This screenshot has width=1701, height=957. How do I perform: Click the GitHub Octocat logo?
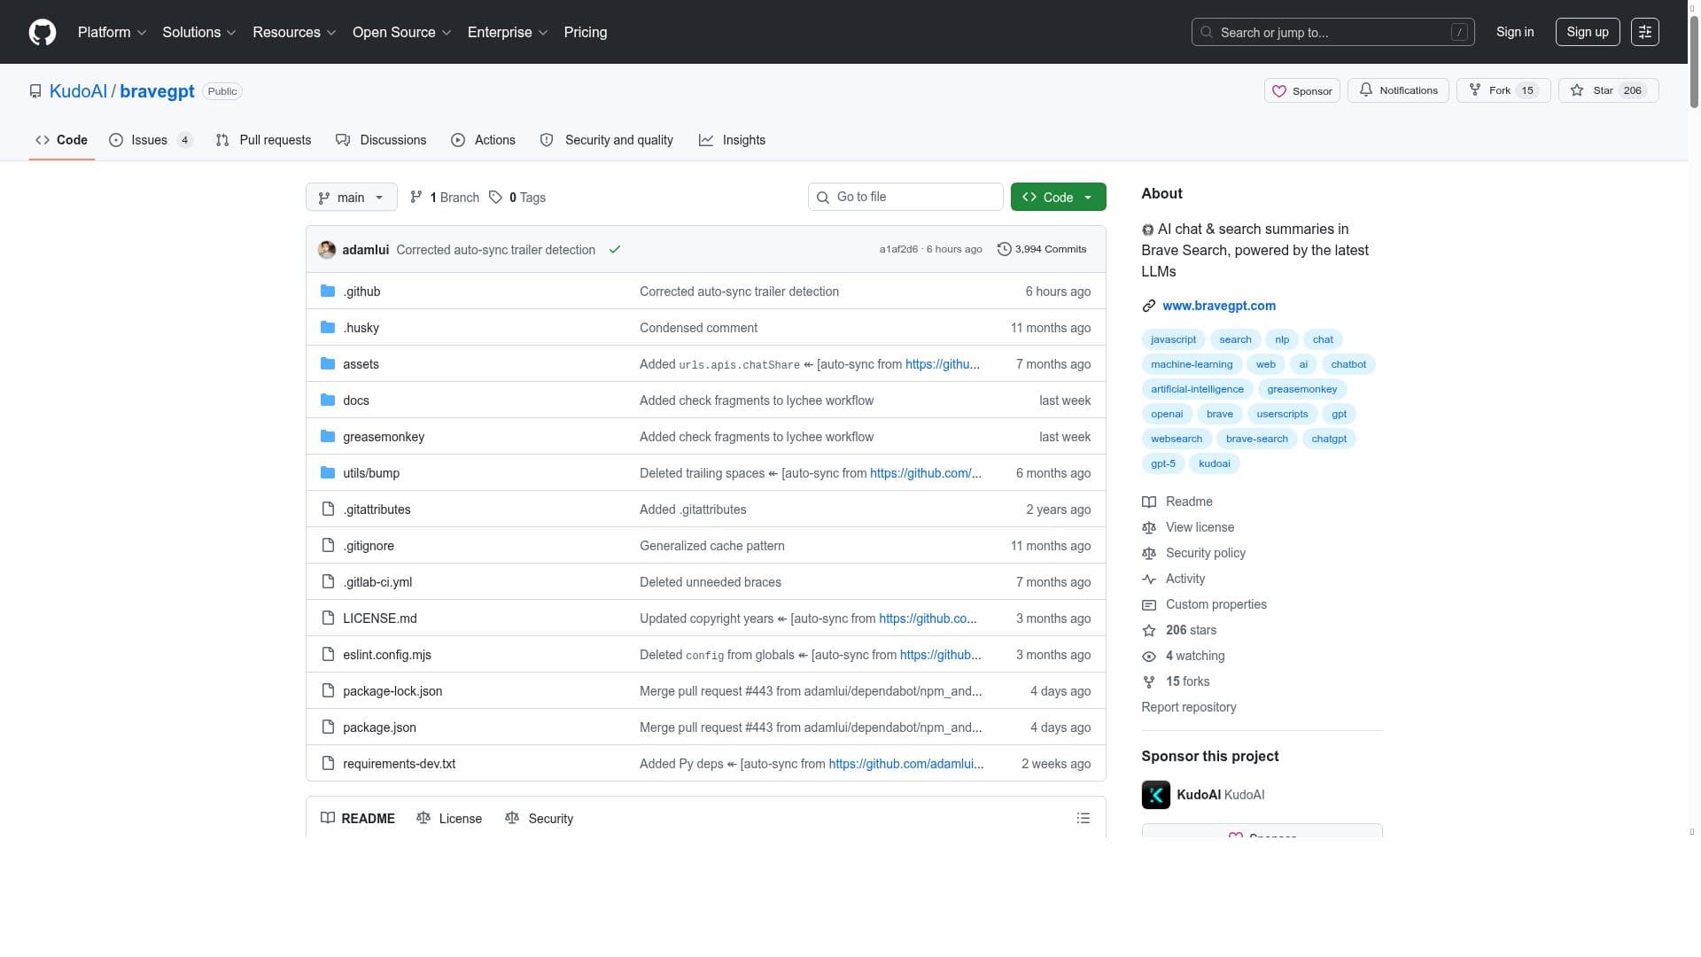43,33
